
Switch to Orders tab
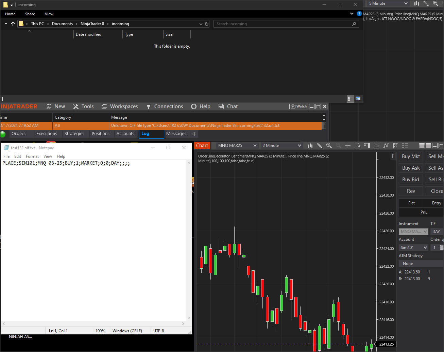tap(18, 134)
